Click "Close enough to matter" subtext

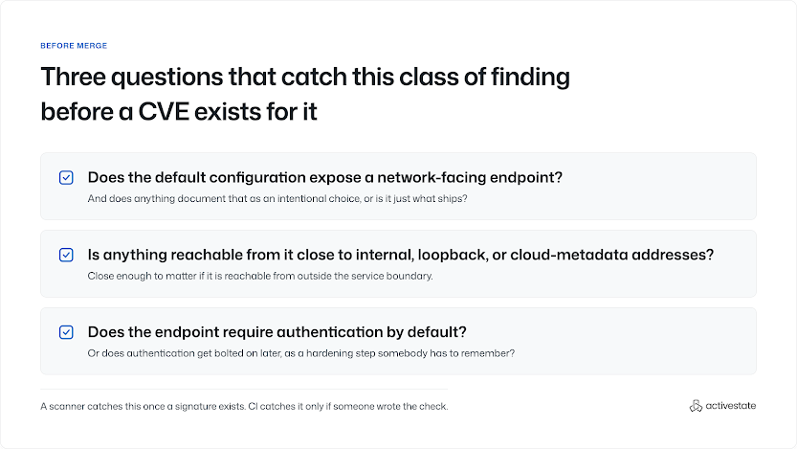tap(260, 276)
